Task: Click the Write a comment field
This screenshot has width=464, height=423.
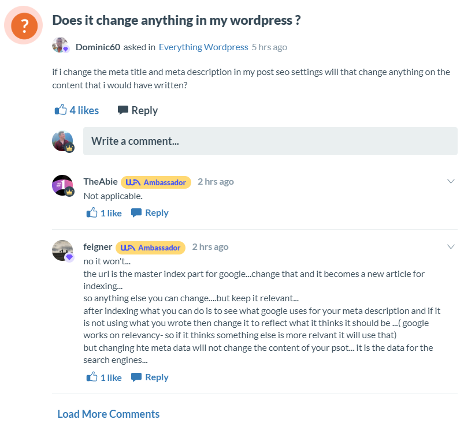Action: click(x=270, y=141)
